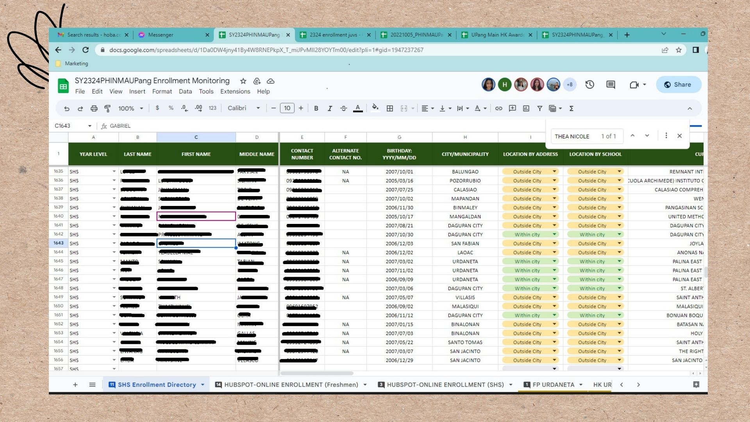Viewport: 750px width, 422px height.
Task: Toggle bold formatting
Action: click(x=316, y=108)
